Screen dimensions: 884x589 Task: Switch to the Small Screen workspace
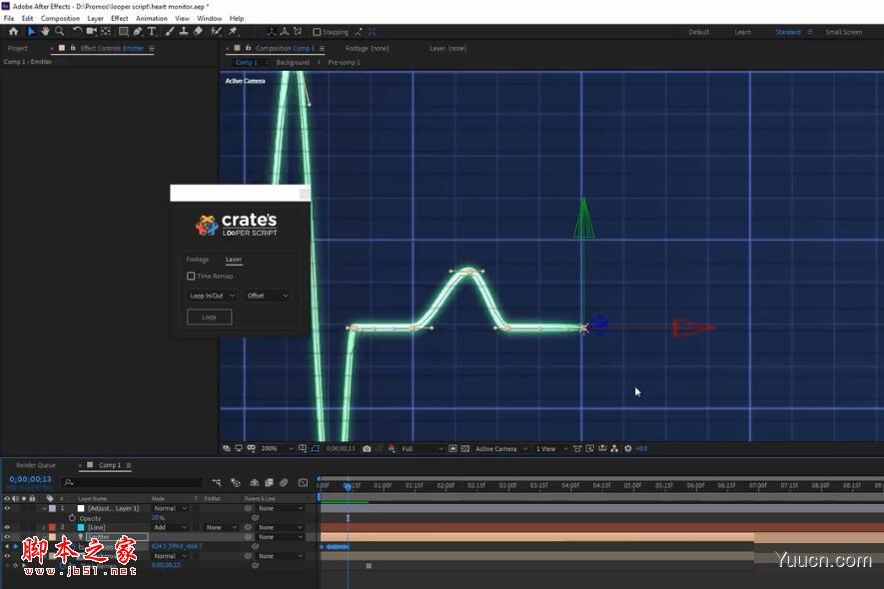coord(843,32)
